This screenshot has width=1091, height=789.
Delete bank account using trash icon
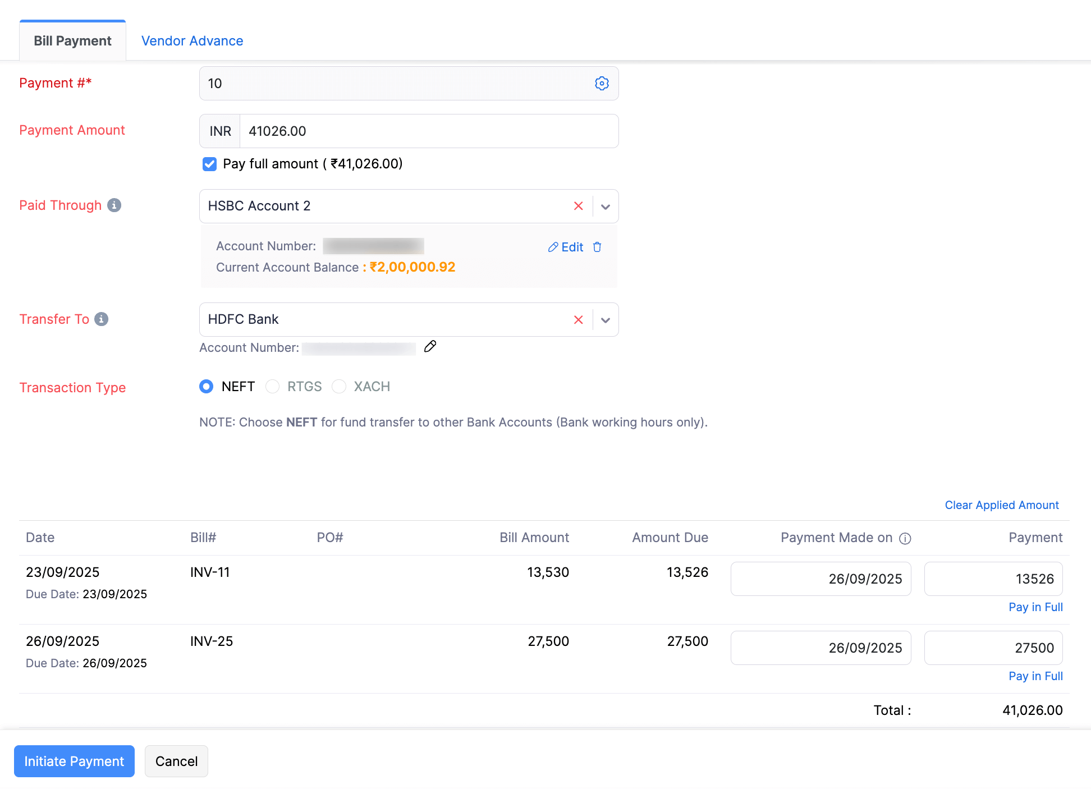click(597, 247)
